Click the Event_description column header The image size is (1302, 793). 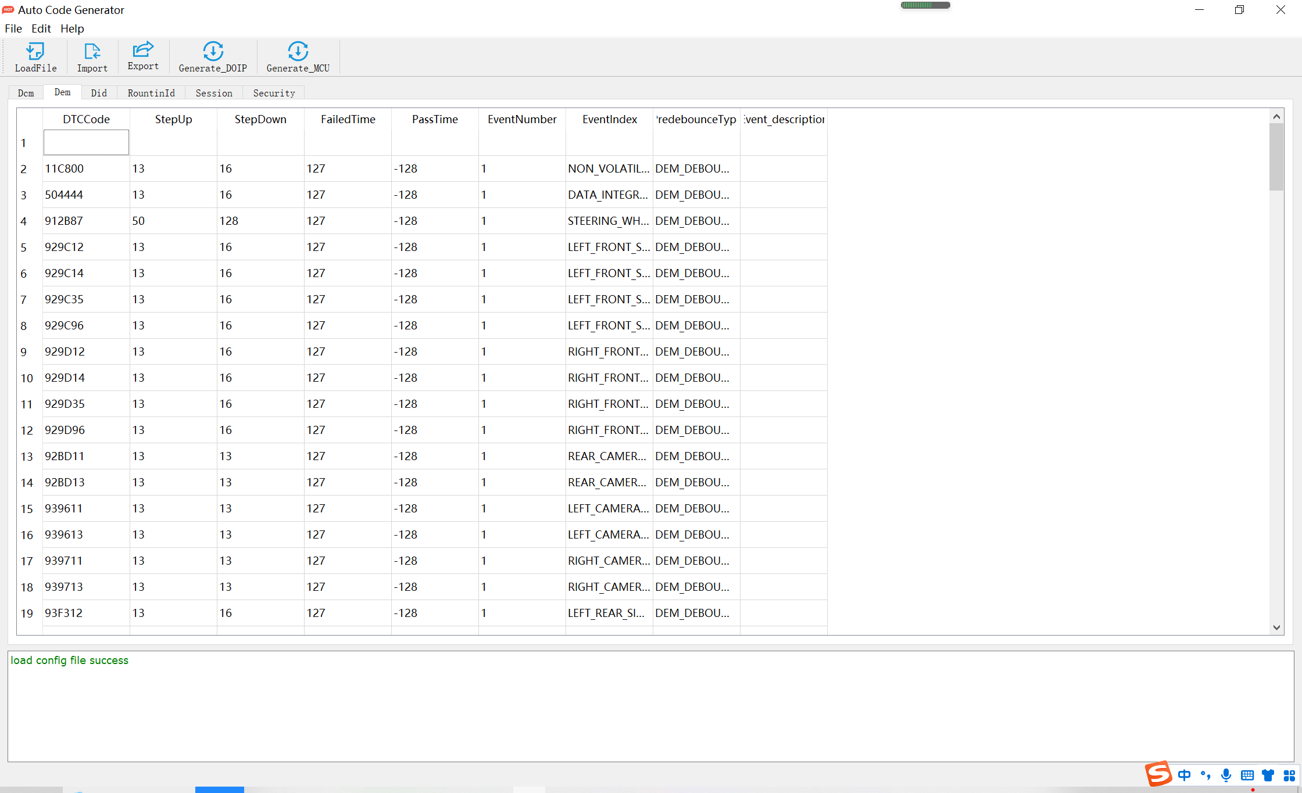784,119
